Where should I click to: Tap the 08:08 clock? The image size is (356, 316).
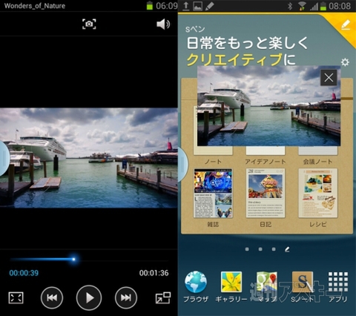coord(340,6)
